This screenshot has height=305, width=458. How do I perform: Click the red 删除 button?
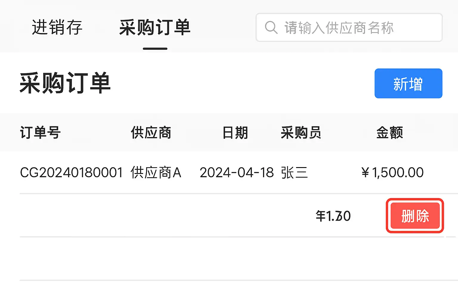pyautogui.click(x=415, y=216)
